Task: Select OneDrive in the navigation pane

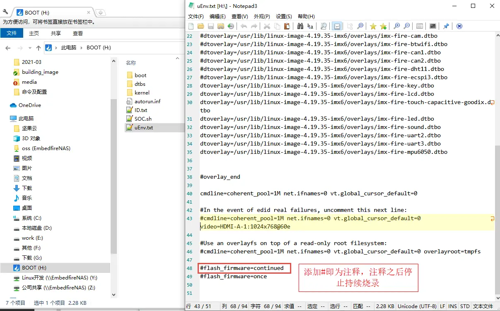Action: [x=30, y=105]
